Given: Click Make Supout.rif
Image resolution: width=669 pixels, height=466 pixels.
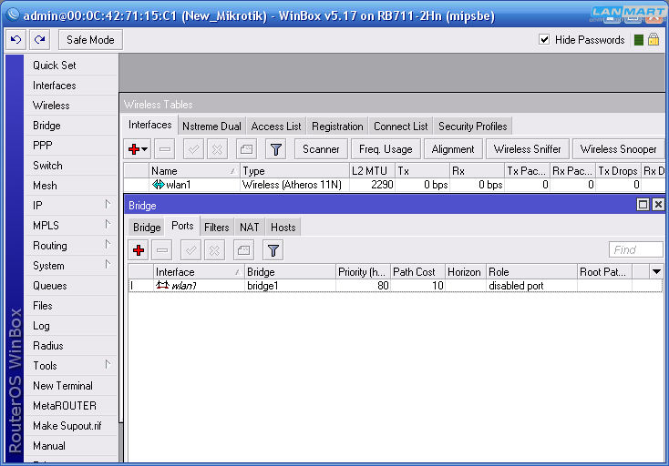Looking at the screenshot, I should (71, 426).
